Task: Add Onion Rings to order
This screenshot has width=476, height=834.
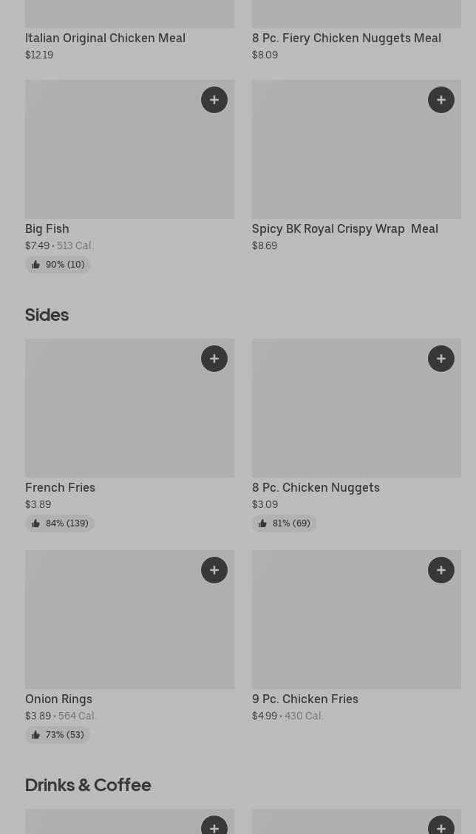Action: tap(214, 570)
